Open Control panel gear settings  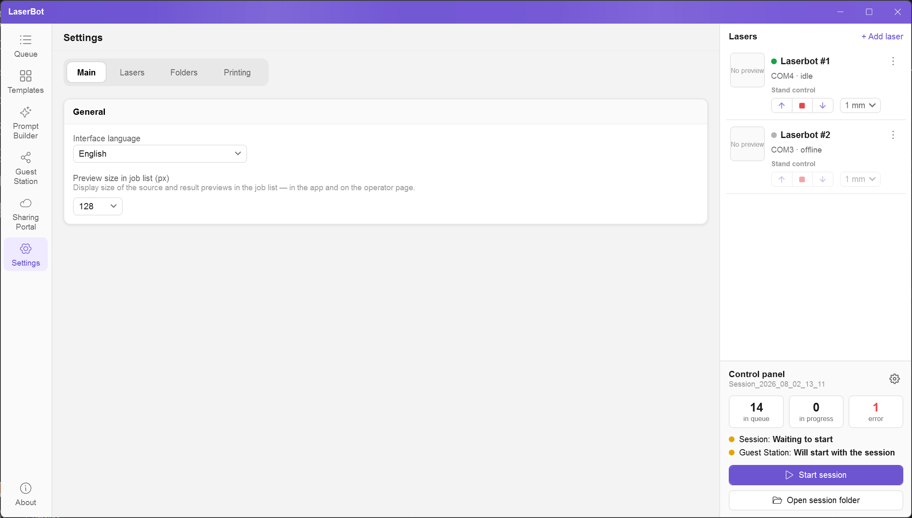pos(894,379)
